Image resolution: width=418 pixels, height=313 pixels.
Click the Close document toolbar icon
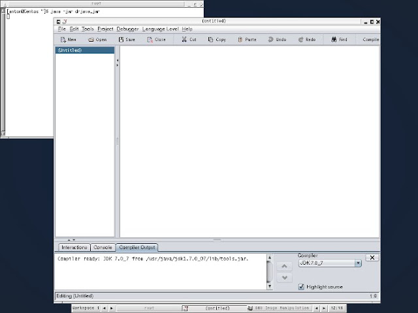(150, 40)
